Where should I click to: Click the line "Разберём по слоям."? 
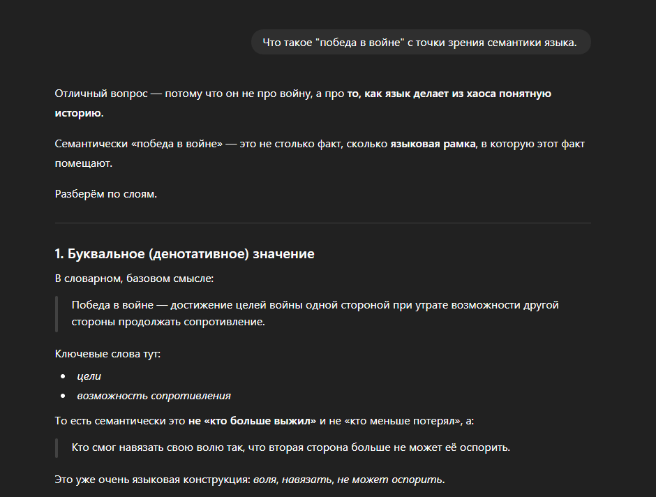(x=106, y=194)
